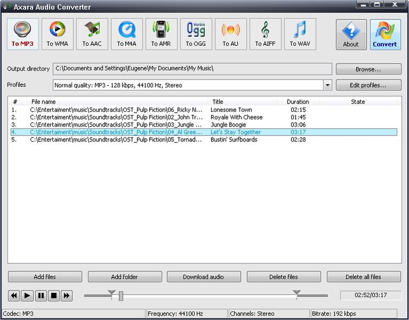Click file path ending 02_John Tr...
Viewport: 409px width, 320px height.
(116, 117)
